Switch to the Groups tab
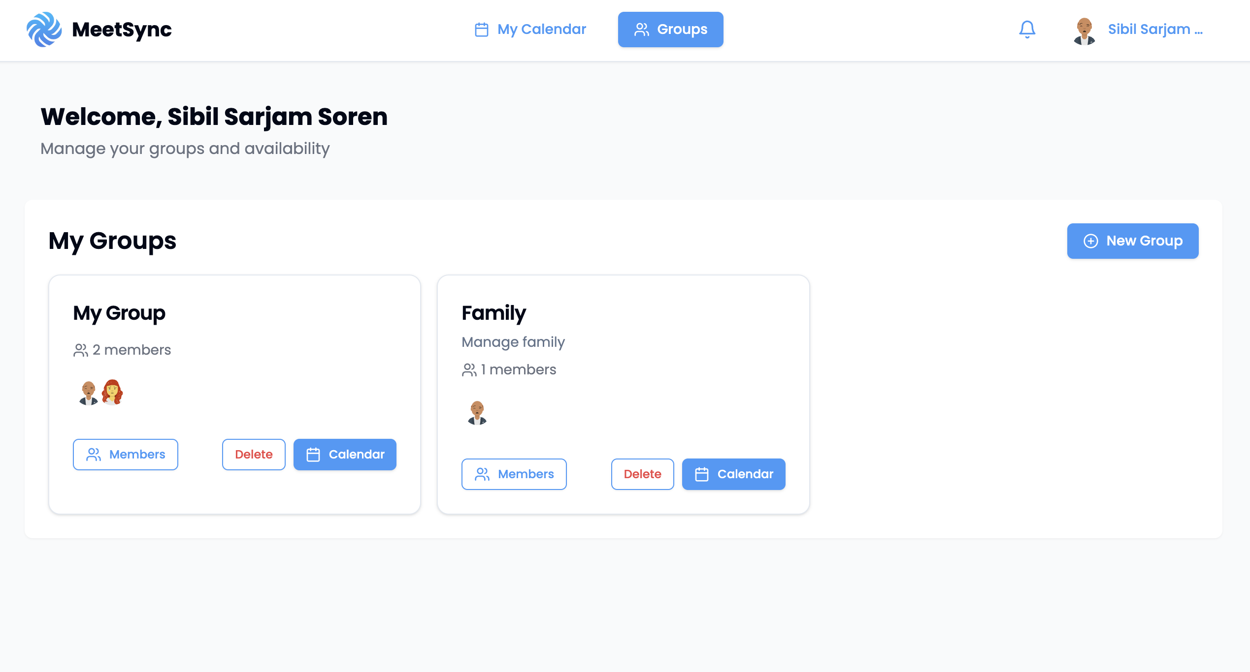The width and height of the screenshot is (1250, 672). click(x=670, y=29)
